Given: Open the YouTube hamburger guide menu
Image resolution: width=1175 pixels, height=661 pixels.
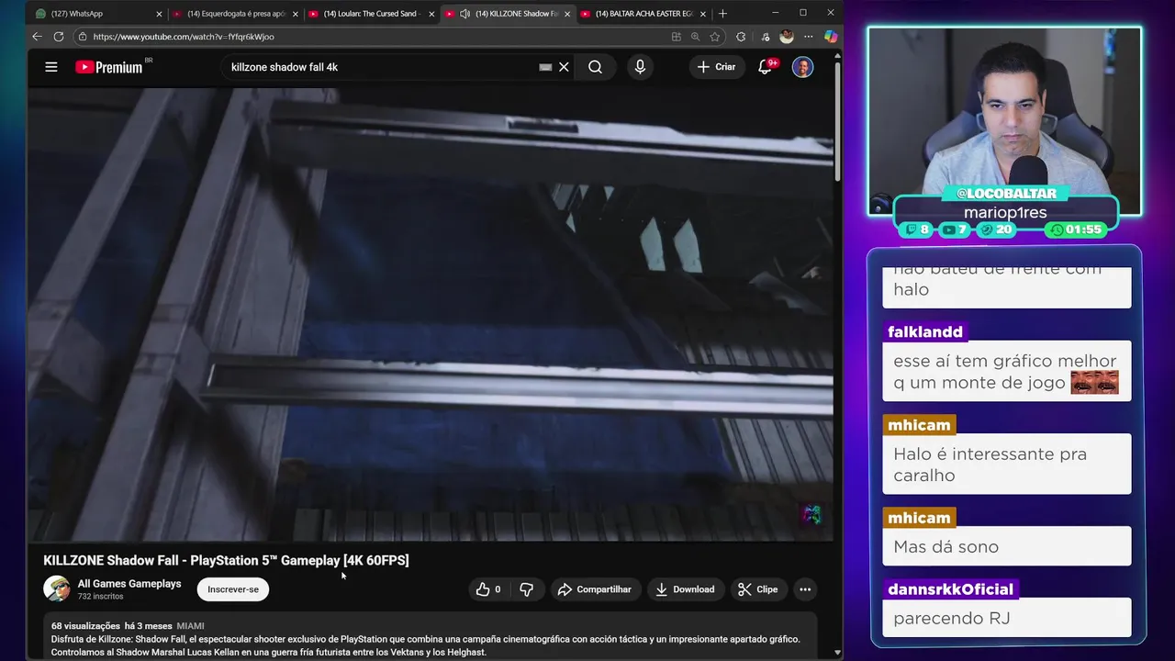Looking at the screenshot, I should 51,67.
